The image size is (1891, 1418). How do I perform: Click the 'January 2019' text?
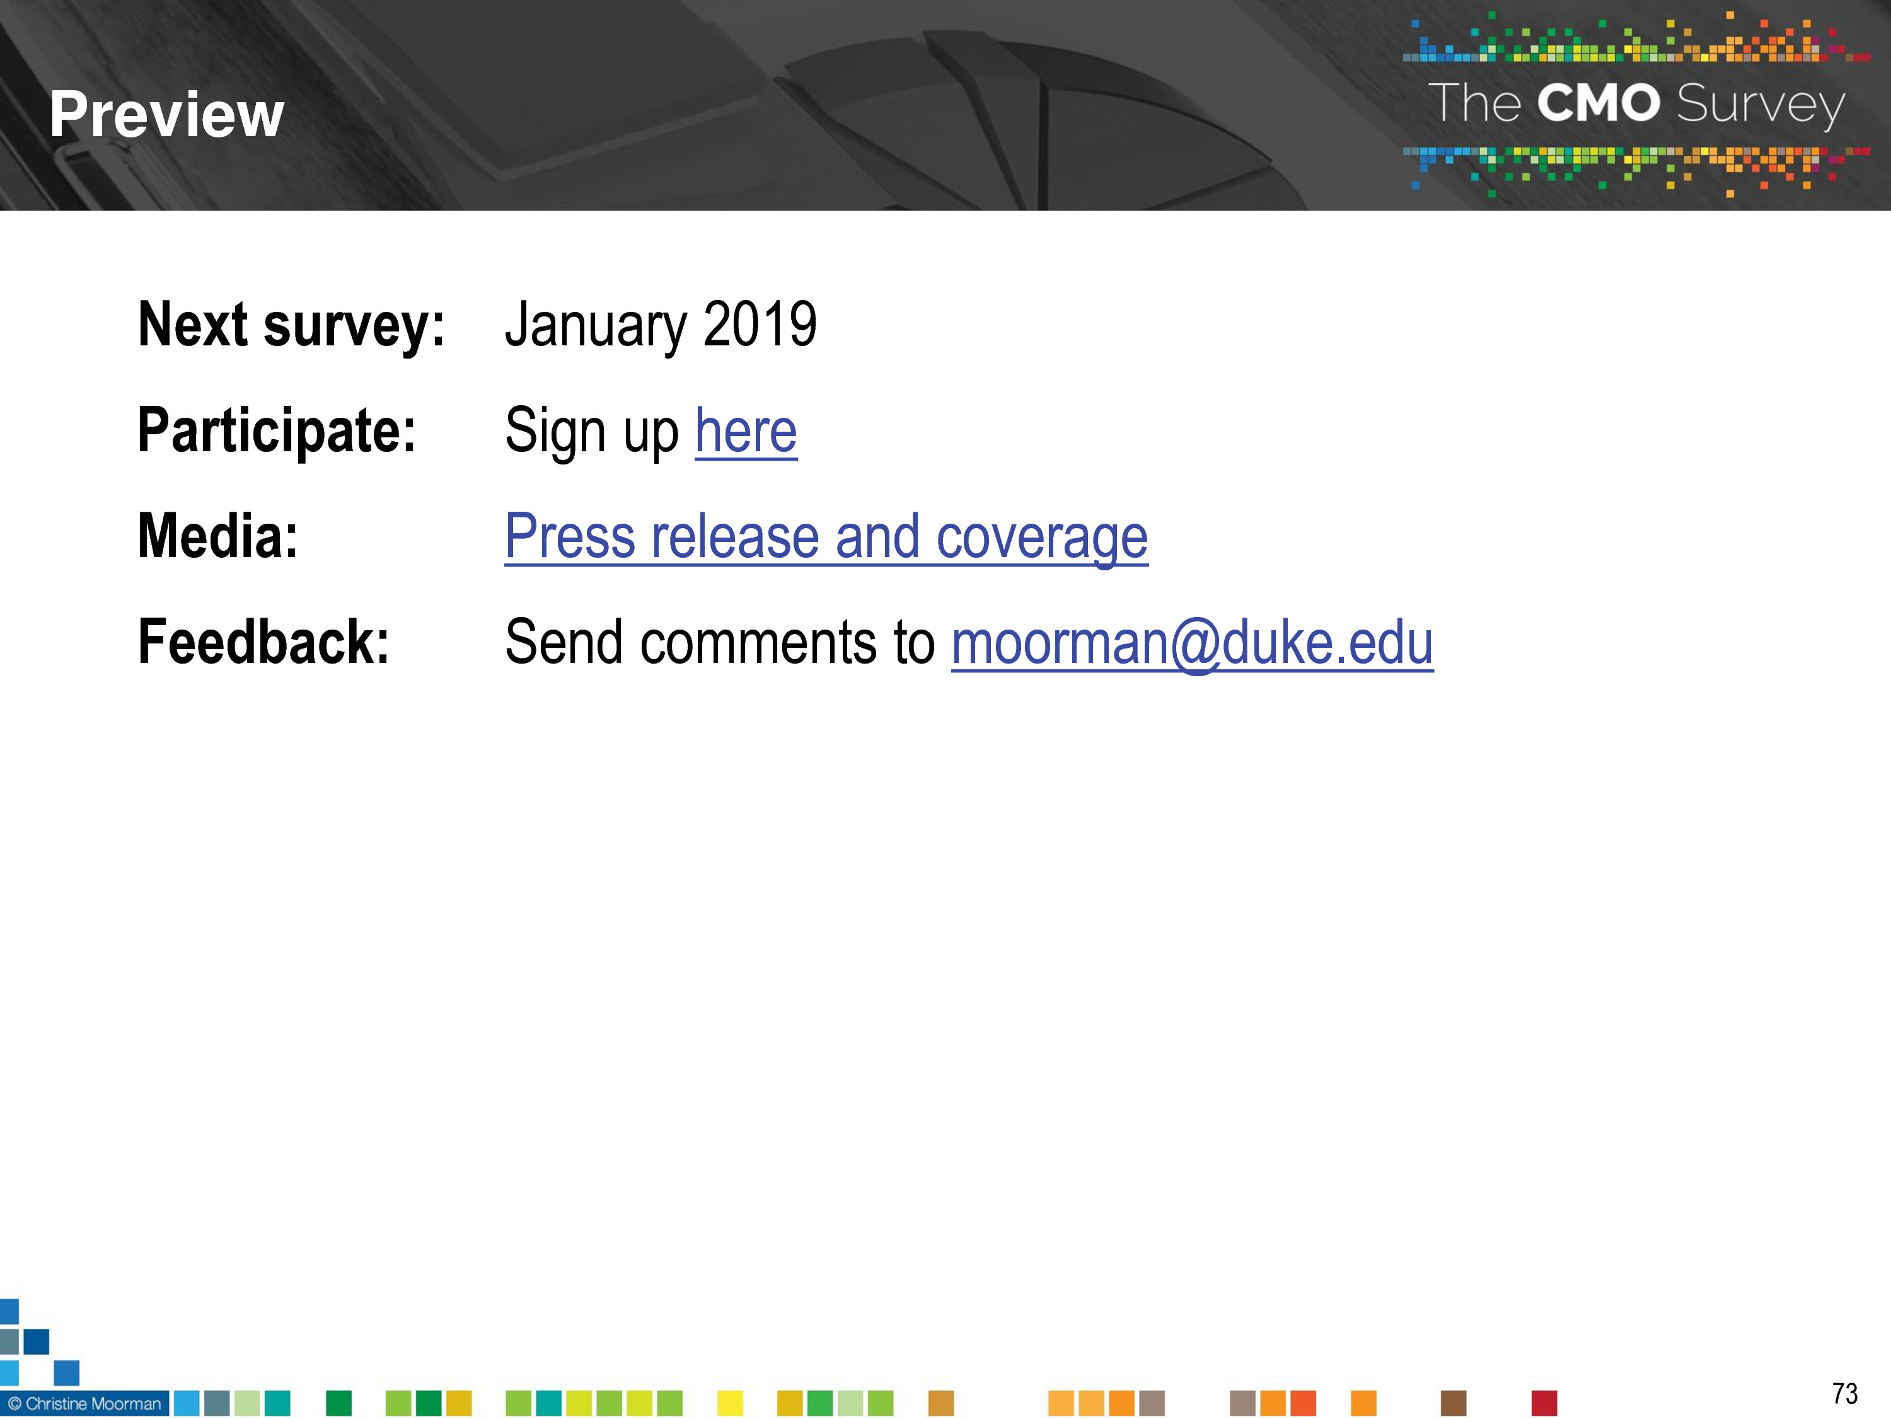(x=661, y=325)
